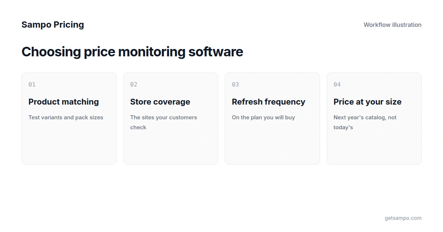Click the getsampo.com footer text

pyautogui.click(x=403, y=218)
